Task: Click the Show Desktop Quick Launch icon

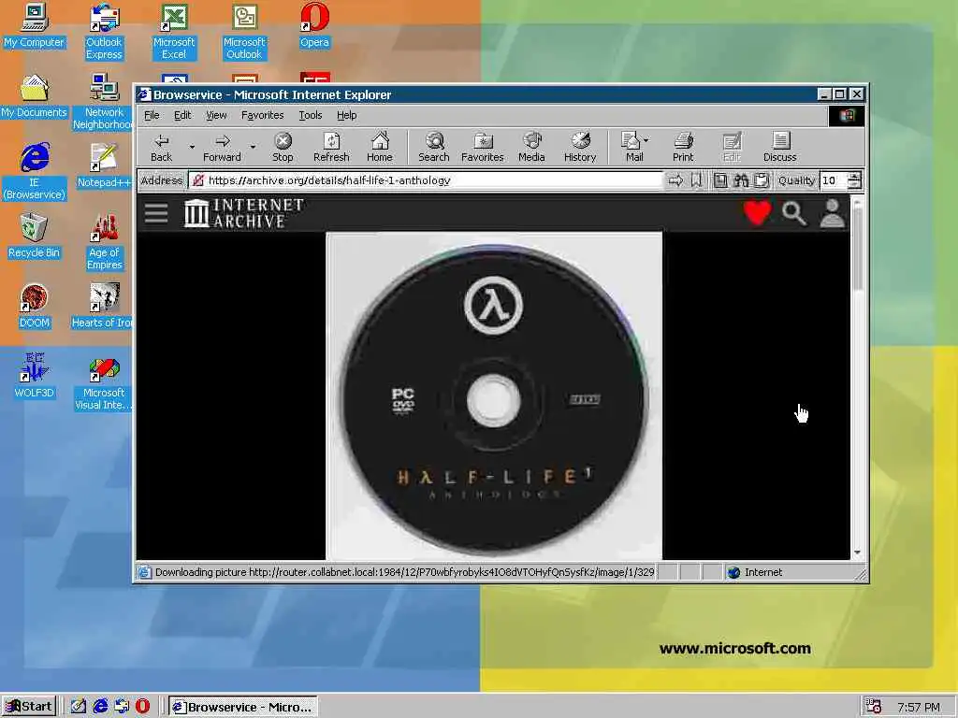Action: click(79, 707)
